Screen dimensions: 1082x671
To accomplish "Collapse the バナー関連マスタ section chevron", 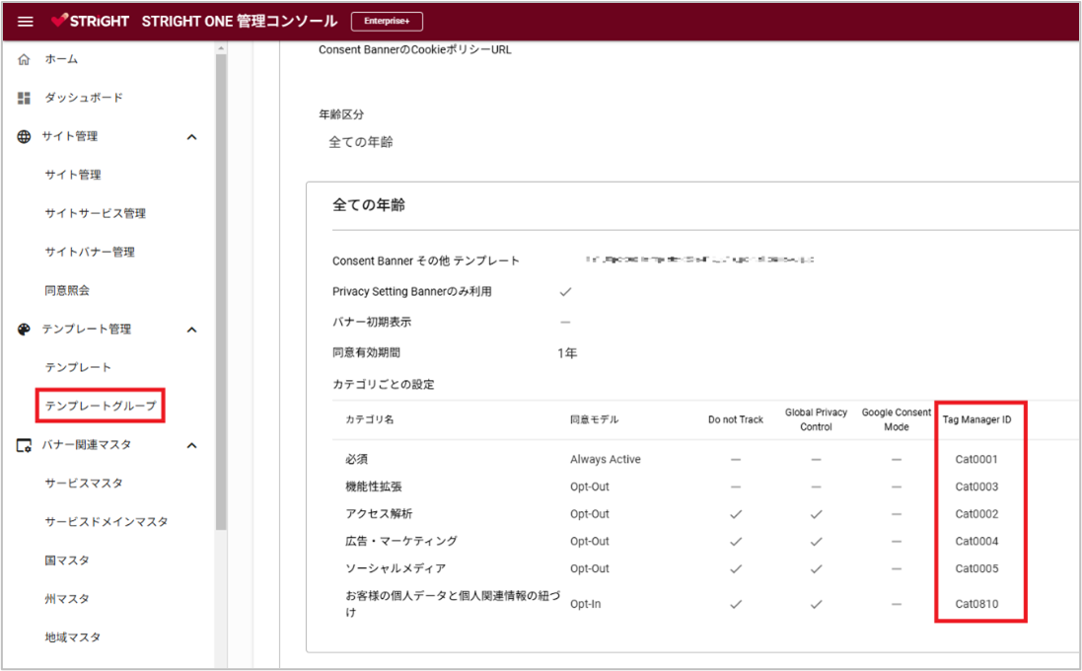I will pos(191,445).
